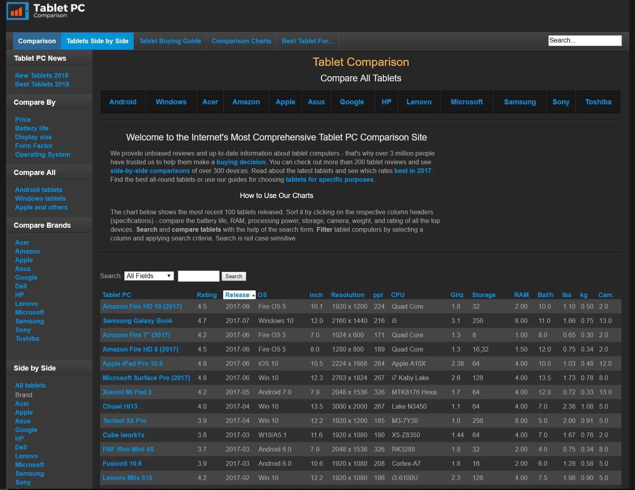Screen dimensions: 635x490
Task: Open Samsung Galaxy Book tablet page
Action: pos(137,321)
